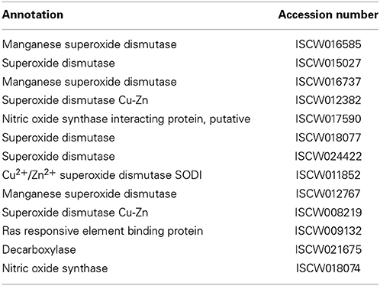Select accession number ISCW017590
The height and width of the screenshot is (286, 380).
328,119
